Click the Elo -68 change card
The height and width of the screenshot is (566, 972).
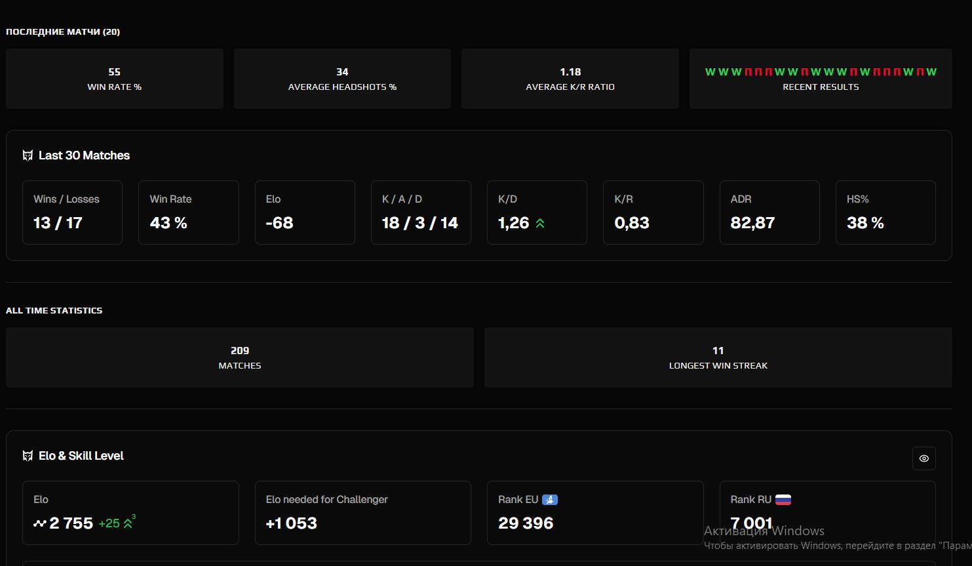pos(305,212)
